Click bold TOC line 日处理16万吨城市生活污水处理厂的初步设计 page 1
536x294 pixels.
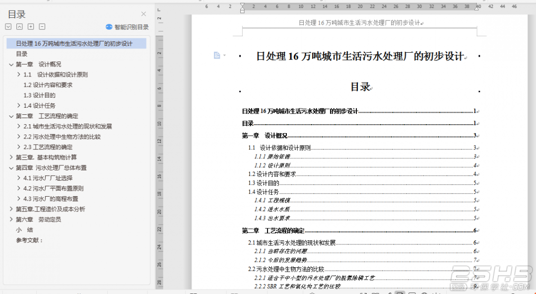359,111
